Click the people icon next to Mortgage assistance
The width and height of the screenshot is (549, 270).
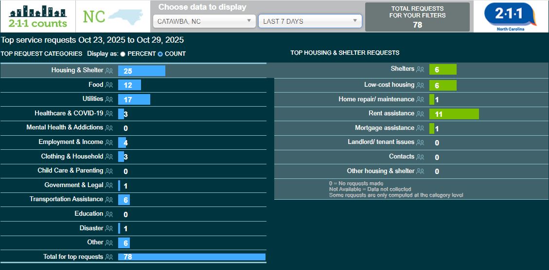[x=420, y=128]
